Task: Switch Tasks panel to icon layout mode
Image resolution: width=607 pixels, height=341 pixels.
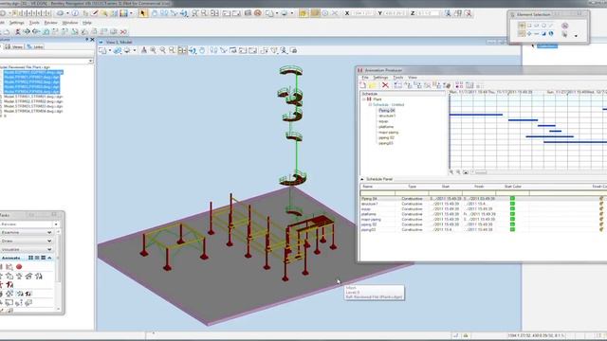Action: coord(30,258)
